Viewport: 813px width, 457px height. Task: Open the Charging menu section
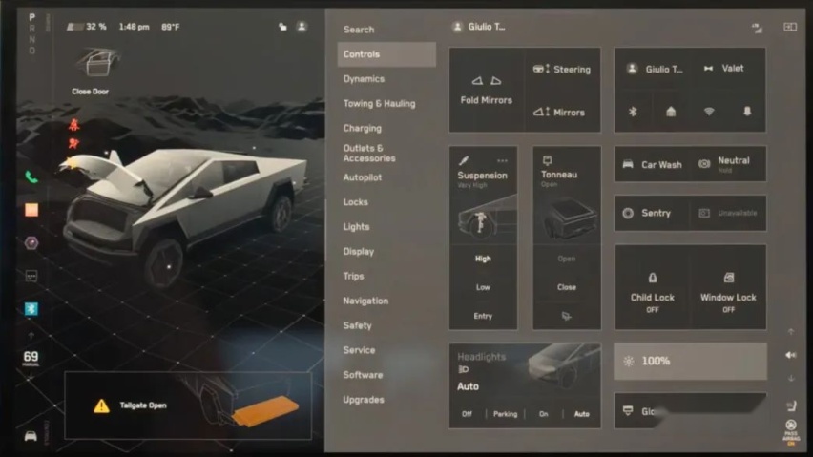[x=362, y=128]
